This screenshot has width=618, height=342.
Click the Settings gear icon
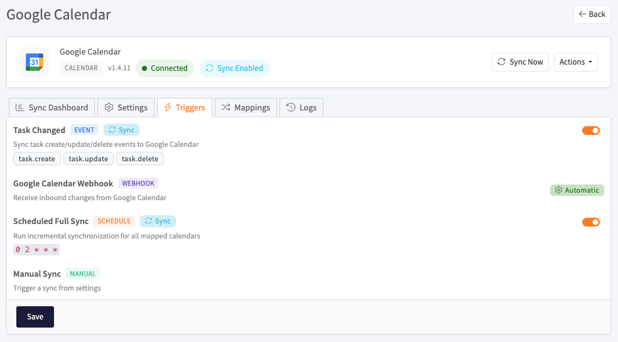(109, 107)
